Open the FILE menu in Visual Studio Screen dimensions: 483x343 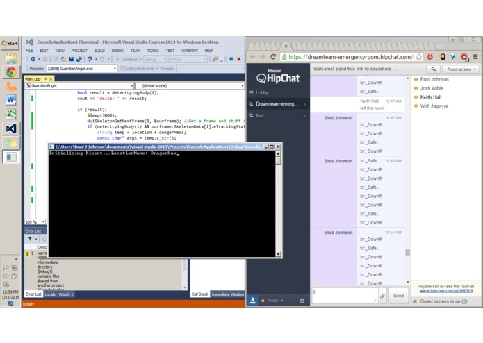[29, 51]
